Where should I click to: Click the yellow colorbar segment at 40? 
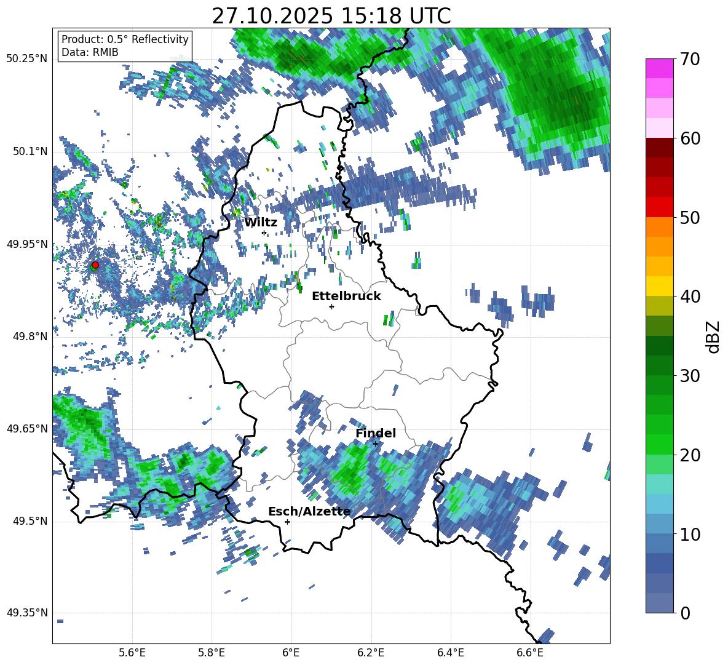(x=659, y=287)
